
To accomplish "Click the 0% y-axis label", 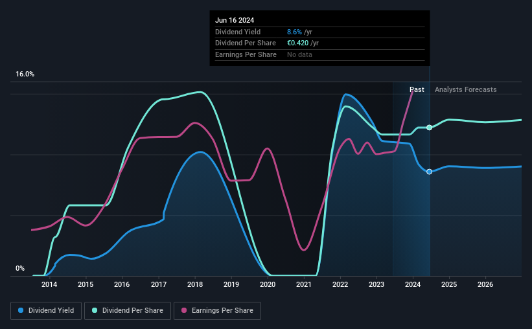I will [20, 268].
